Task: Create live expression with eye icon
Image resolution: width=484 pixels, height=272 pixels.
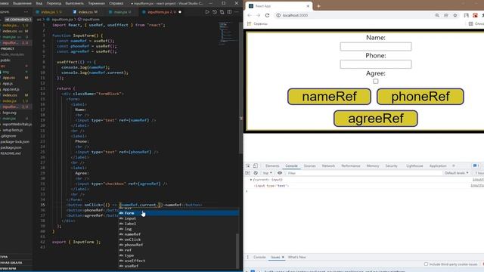Action: tap(280, 173)
